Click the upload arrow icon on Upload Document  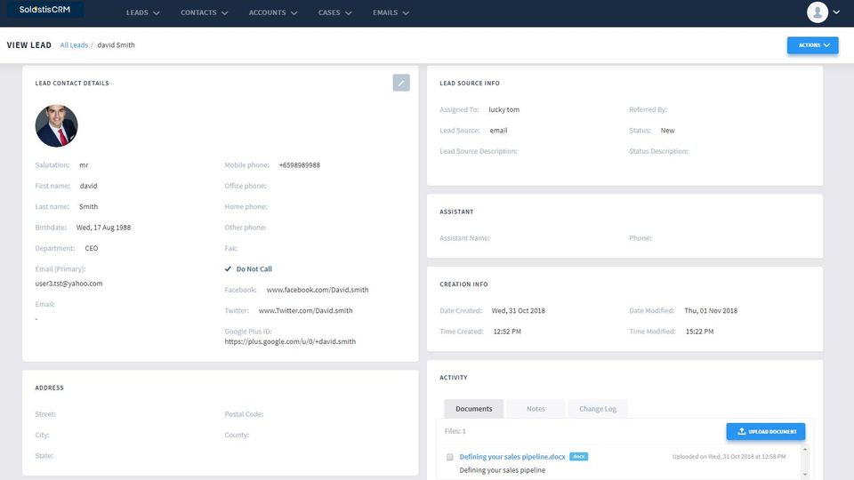click(x=741, y=431)
